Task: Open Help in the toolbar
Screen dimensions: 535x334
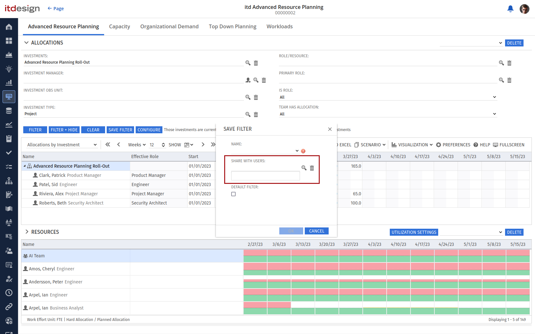Action: (x=481, y=145)
